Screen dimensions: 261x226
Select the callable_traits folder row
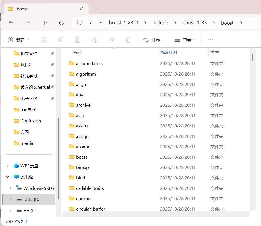pos(156,188)
